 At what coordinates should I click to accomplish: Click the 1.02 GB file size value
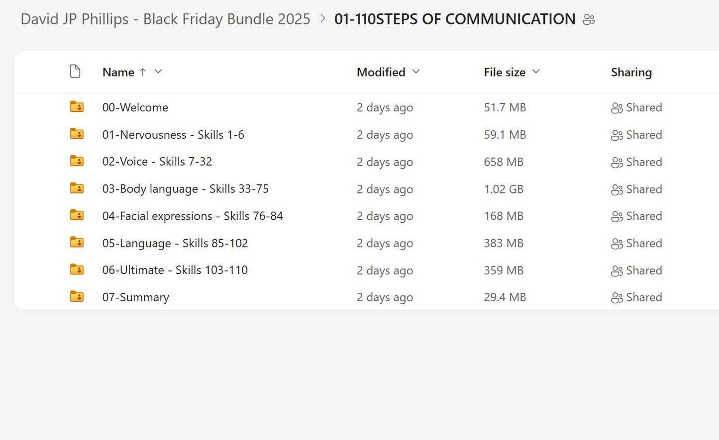tap(504, 189)
